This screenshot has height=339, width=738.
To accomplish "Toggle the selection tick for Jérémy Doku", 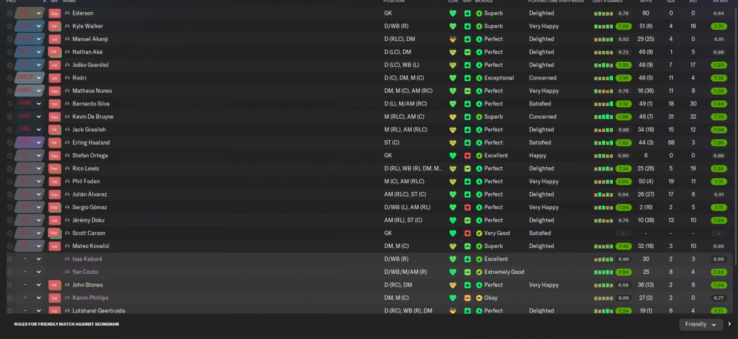I will coord(10,220).
